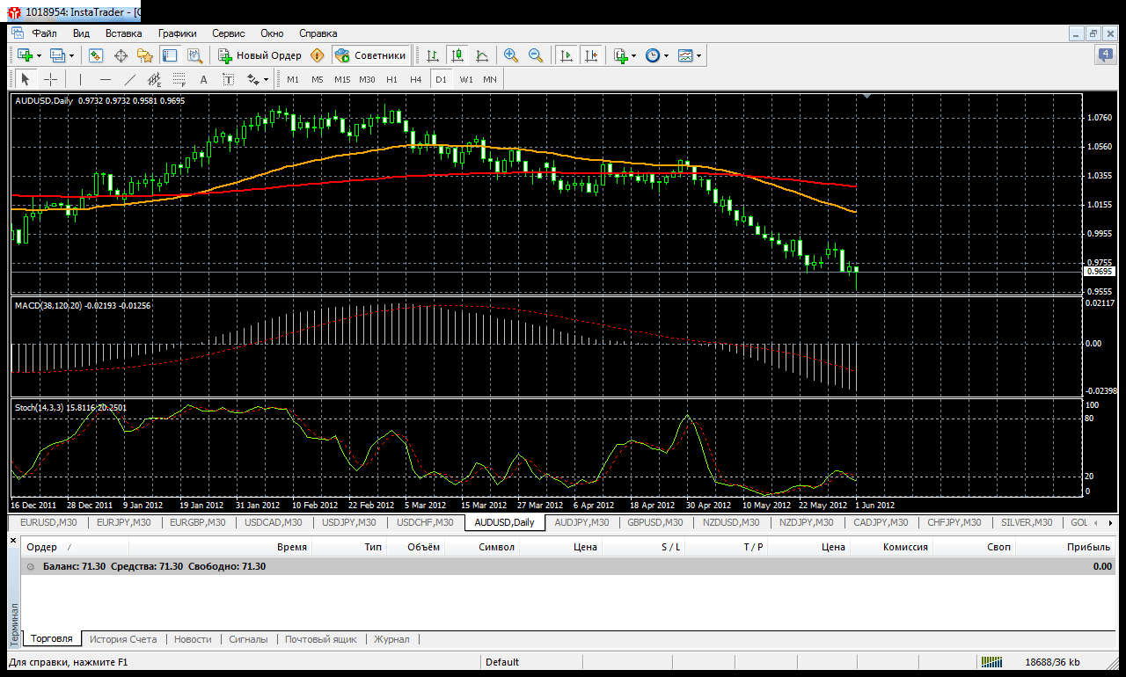1126x677 pixels.
Task: Open the Market Watch window icon
Action: (x=96, y=55)
